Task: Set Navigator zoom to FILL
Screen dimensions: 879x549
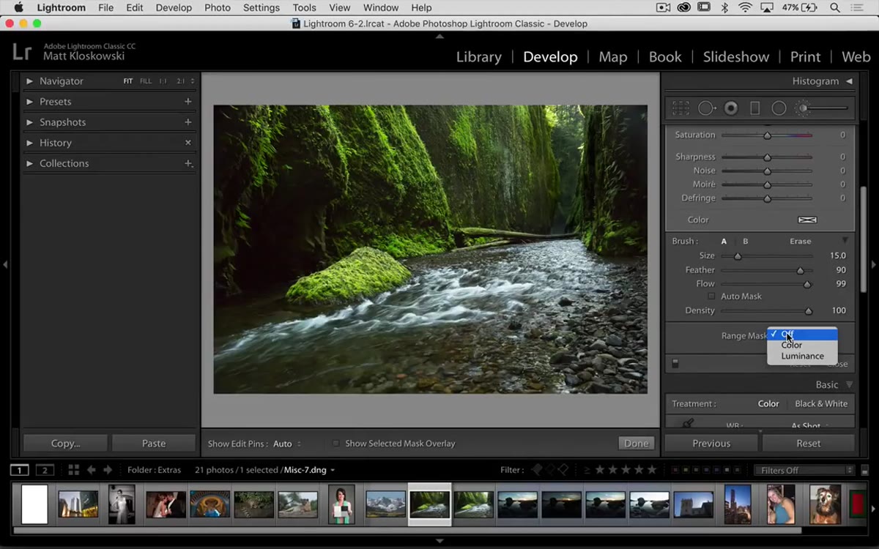Action: coord(146,81)
